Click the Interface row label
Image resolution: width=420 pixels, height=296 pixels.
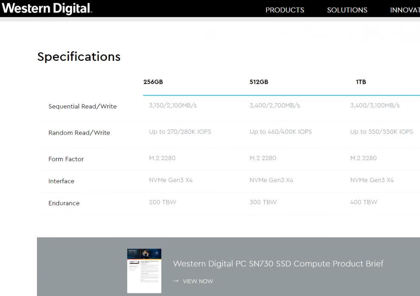coord(61,181)
